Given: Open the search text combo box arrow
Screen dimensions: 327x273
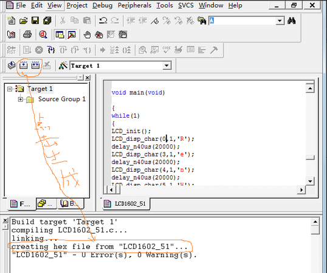Looking at the screenshot, I should (x=280, y=21).
